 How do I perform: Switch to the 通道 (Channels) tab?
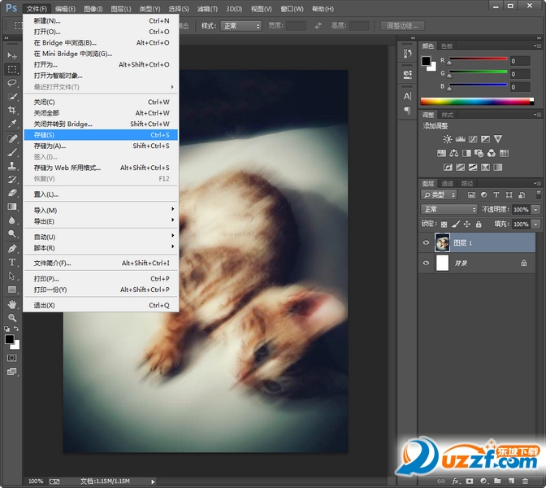click(x=447, y=184)
